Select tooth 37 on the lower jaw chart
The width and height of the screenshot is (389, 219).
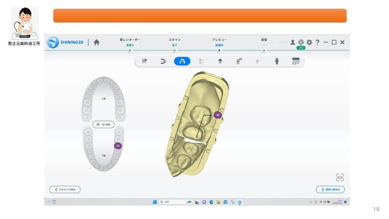[x=119, y=140]
